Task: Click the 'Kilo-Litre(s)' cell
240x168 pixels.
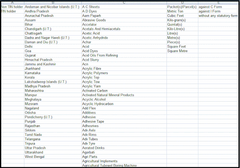Action: coord(182,29)
